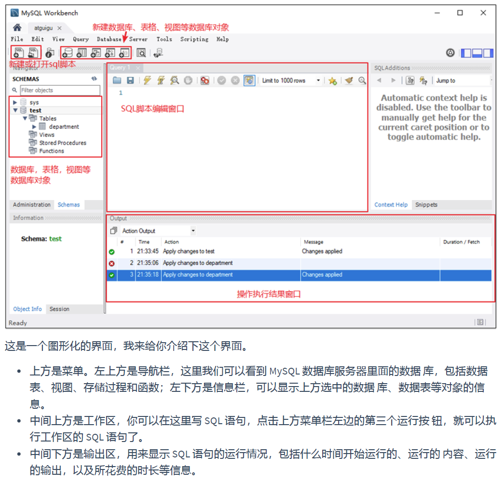The height and width of the screenshot is (482, 504).
Task: Switch to the Session tab
Action: point(59,309)
